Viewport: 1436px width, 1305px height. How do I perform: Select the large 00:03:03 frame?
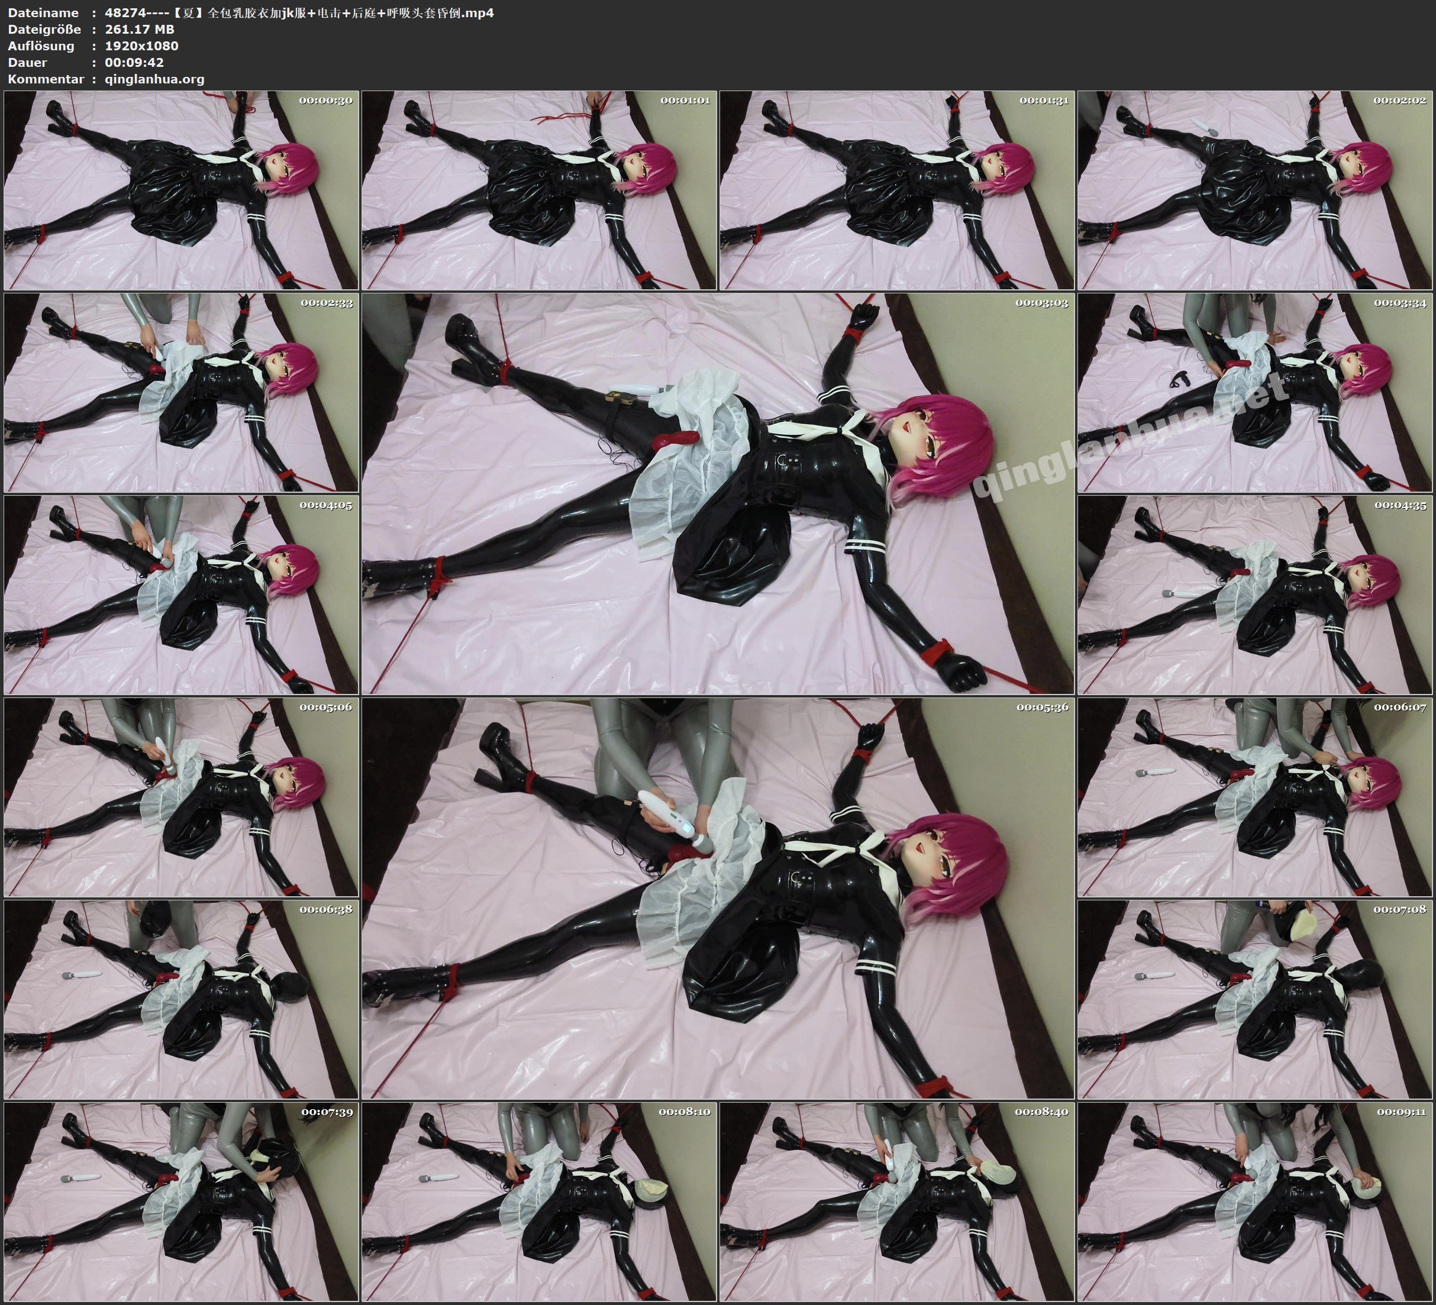pos(717,493)
